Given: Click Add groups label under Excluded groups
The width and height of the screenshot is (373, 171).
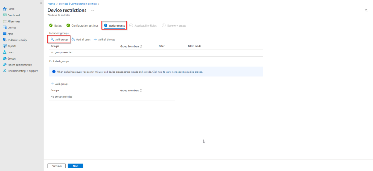Looking at the screenshot, I should point(62,84).
